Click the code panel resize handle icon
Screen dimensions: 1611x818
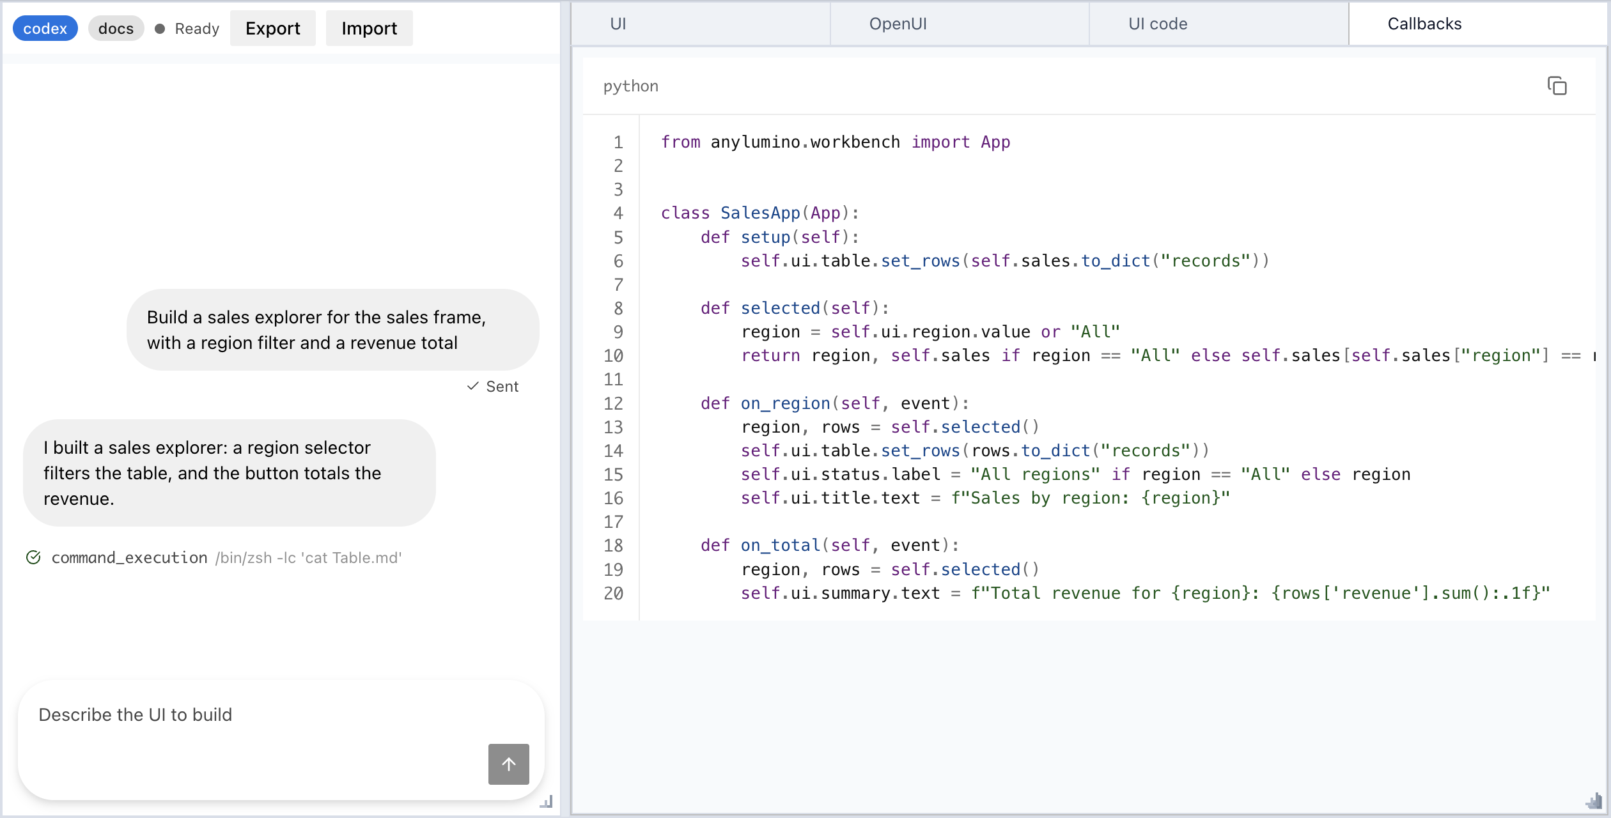click(x=1594, y=801)
